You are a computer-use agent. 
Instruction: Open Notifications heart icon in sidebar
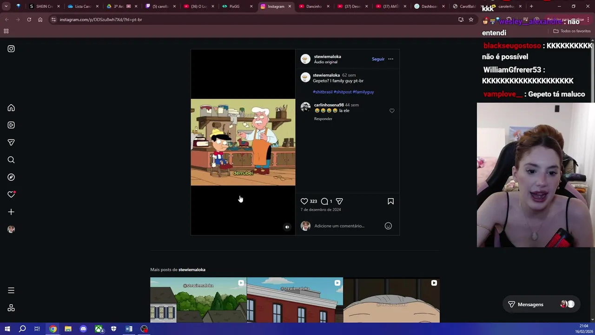11,194
